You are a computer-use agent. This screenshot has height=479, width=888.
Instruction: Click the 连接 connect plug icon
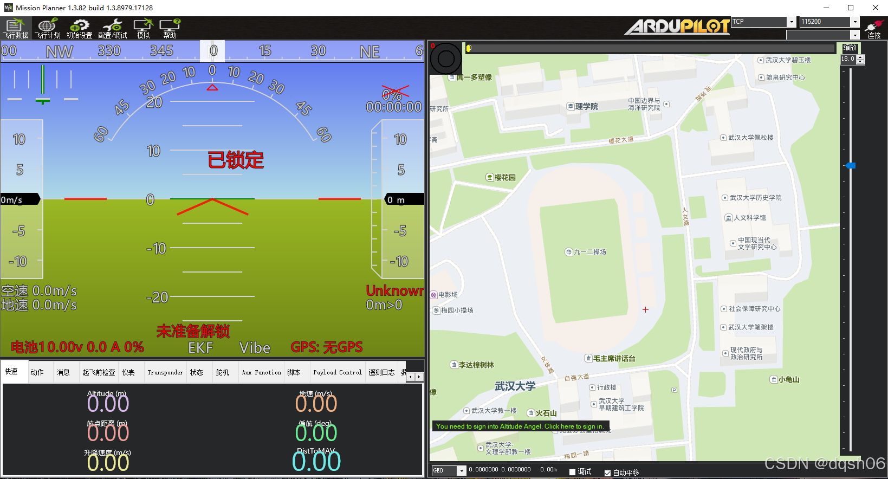(874, 29)
